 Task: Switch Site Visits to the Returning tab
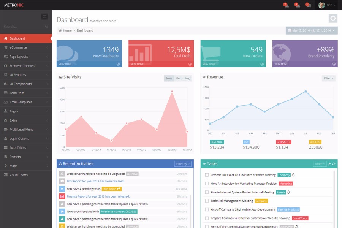[183, 78]
